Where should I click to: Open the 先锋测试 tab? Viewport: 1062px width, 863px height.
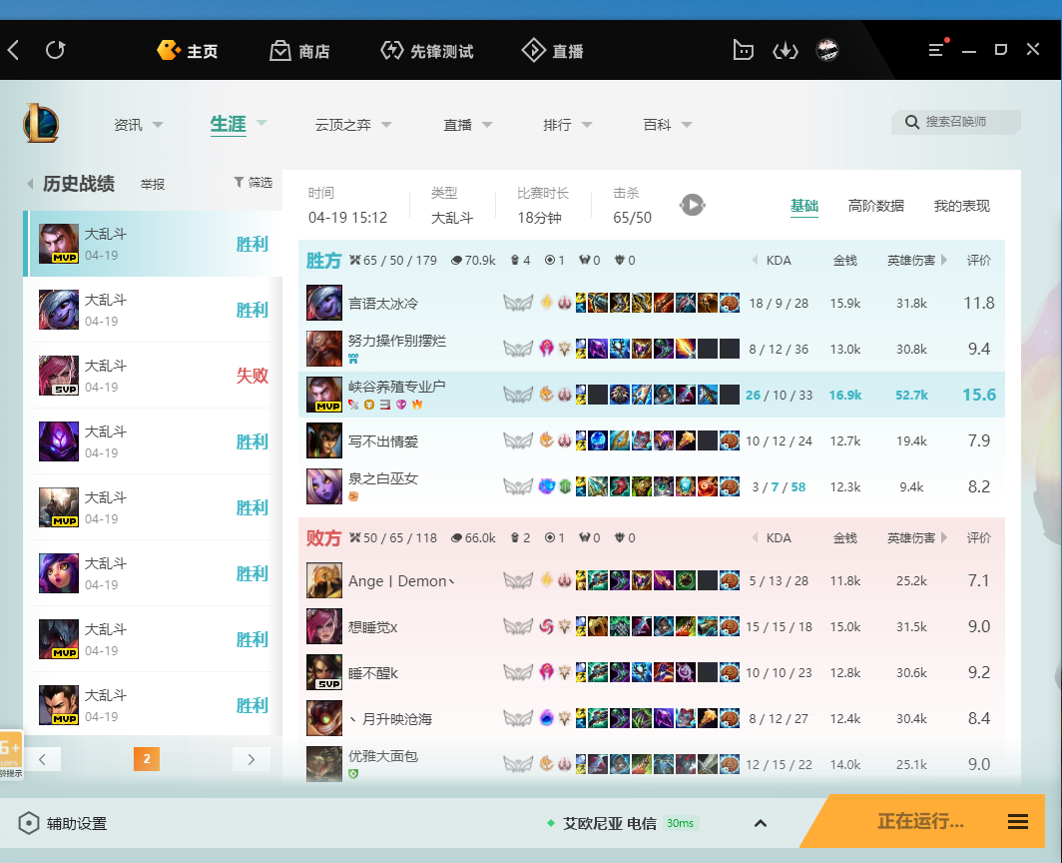427,51
